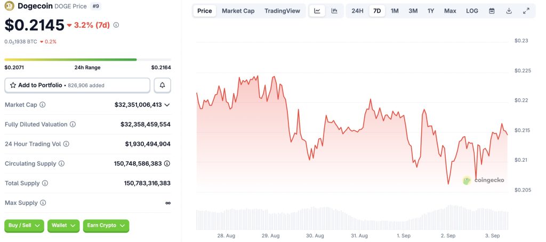Click the price alert bell icon
546x242 pixels.
click(x=163, y=85)
